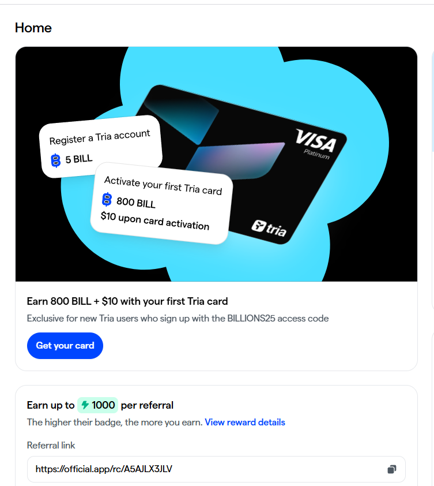434x486 pixels.
Task: Click the Platinum label under VISA
Action: 316,154
